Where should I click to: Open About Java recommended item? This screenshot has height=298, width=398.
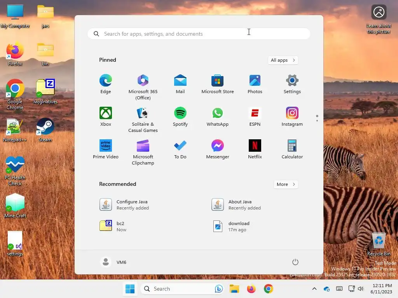(x=236, y=205)
